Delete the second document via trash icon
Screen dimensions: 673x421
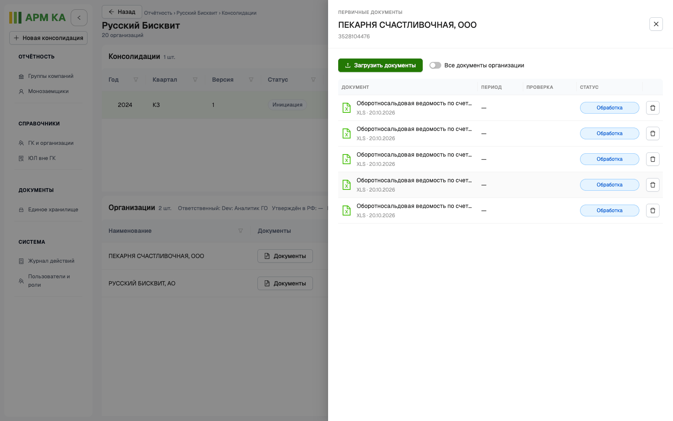click(652, 133)
